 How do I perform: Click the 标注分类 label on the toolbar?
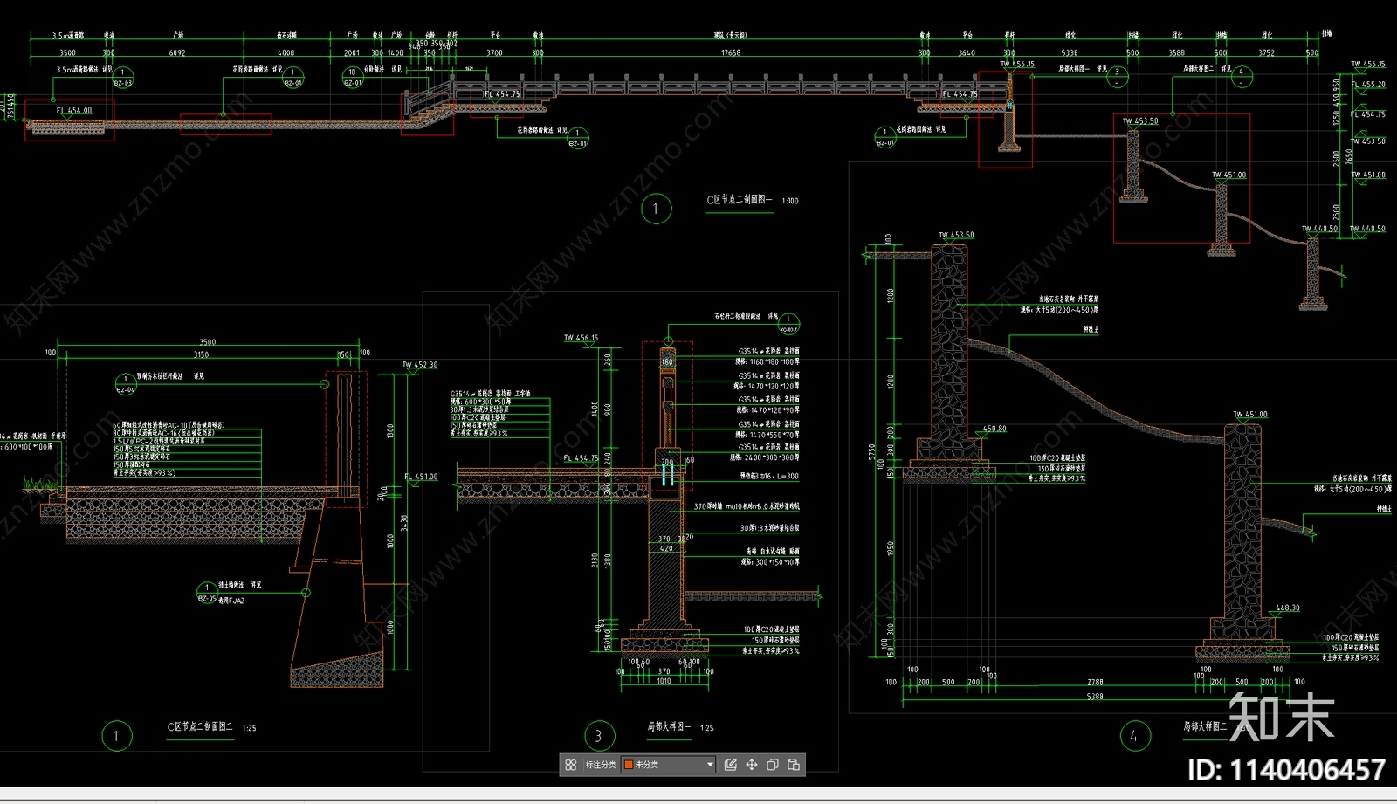pos(601,765)
